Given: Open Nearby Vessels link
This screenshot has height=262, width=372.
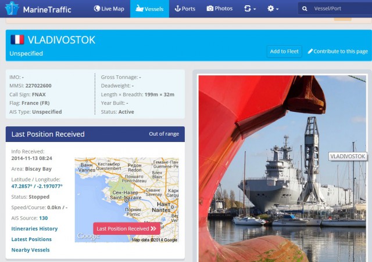Looking at the screenshot, I should click(x=30, y=250).
